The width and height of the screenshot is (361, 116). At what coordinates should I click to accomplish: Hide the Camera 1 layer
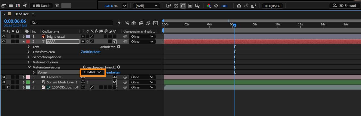[4, 77]
